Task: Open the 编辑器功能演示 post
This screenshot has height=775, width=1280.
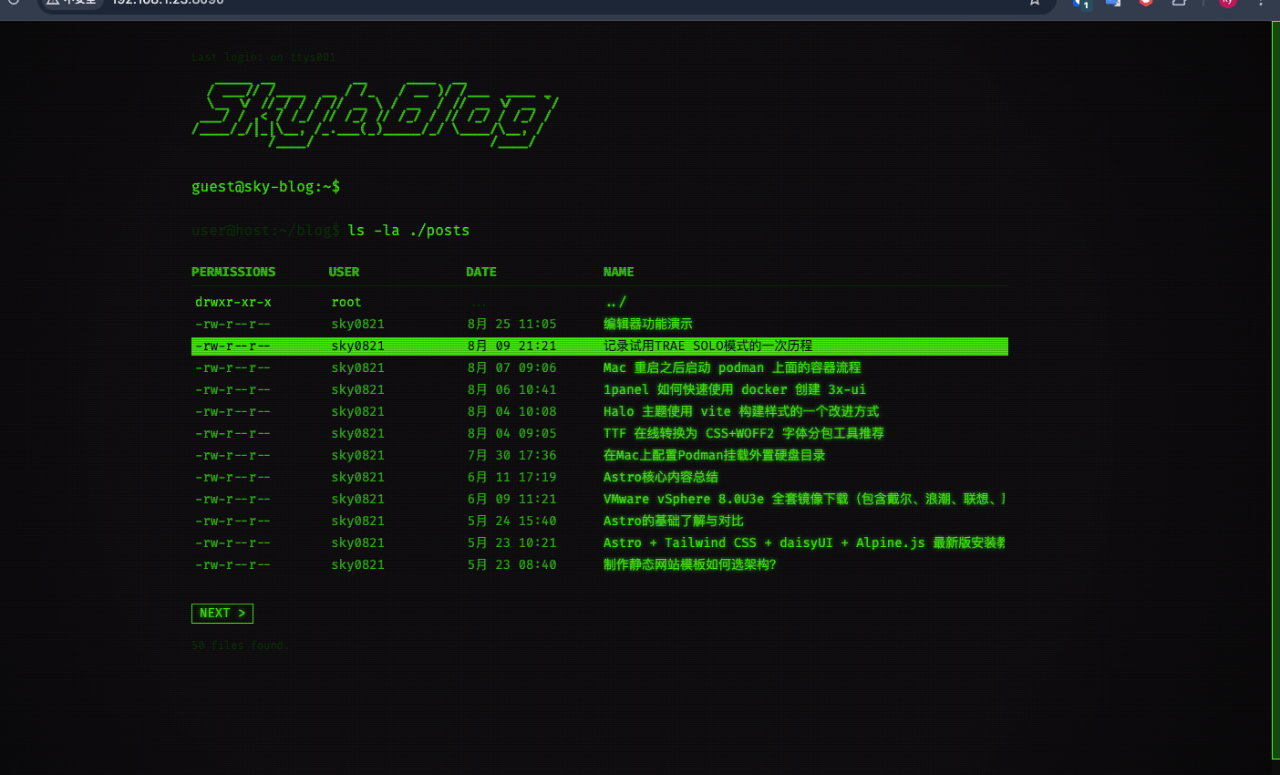Action: point(647,324)
